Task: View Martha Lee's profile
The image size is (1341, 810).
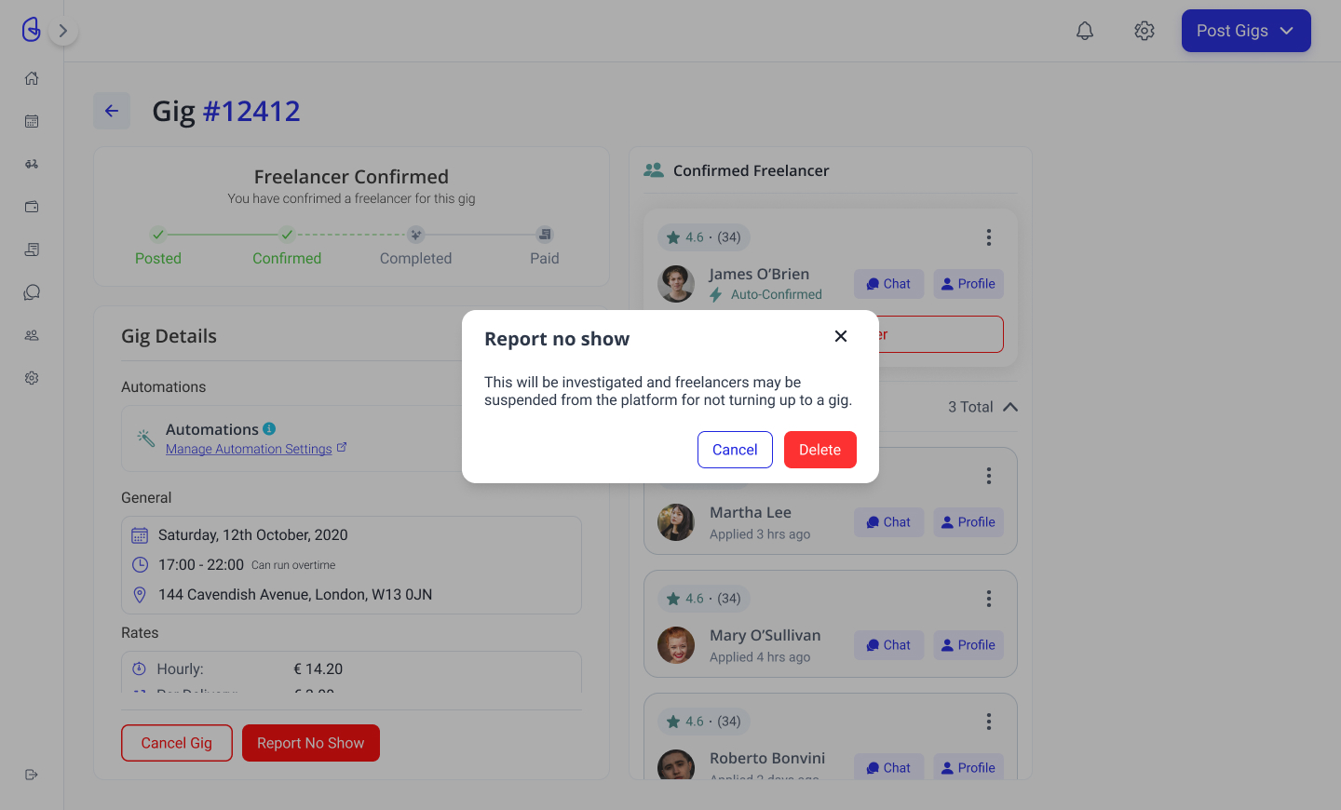Action: 968,522
